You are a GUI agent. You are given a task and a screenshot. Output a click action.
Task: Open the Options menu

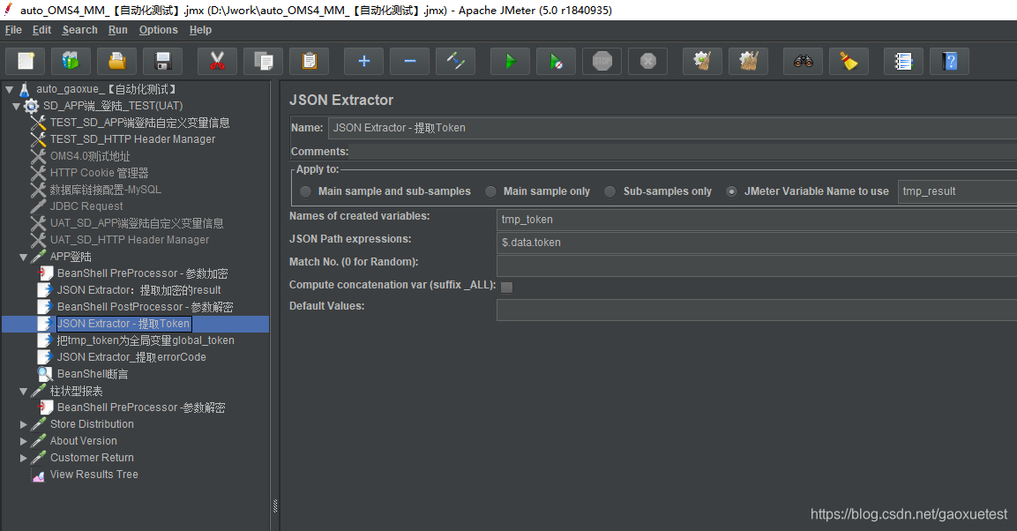[158, 30]
